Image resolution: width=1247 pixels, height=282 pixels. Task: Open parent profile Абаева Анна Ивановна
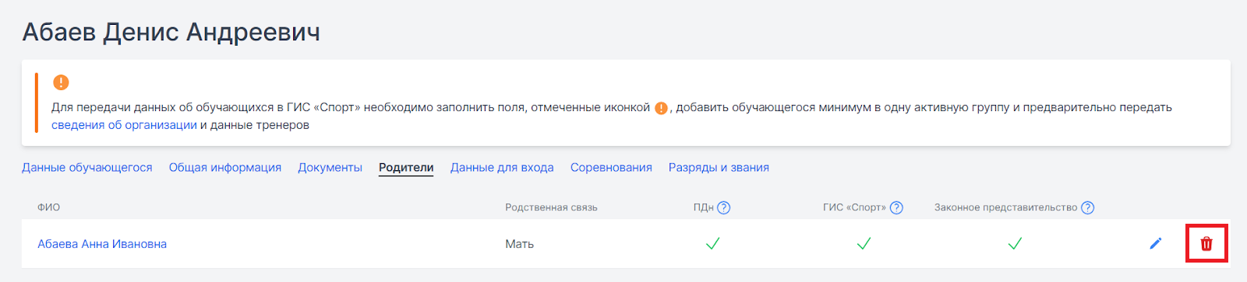[102, 244]
